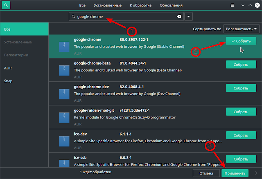Select the Snap sidebar filter
This screenshot has width=262, height=179.
pos(25,81)
